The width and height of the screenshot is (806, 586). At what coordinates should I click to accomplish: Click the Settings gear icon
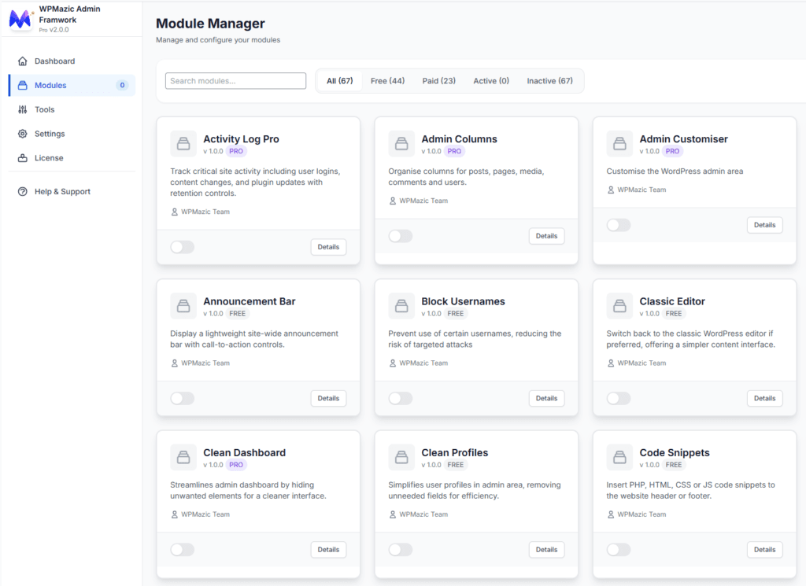[x=23, y=134]
